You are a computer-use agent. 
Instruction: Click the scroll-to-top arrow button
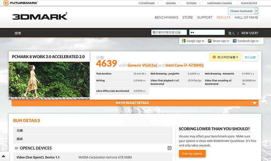point(3,156)
